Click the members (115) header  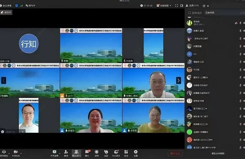coord(192,5)
